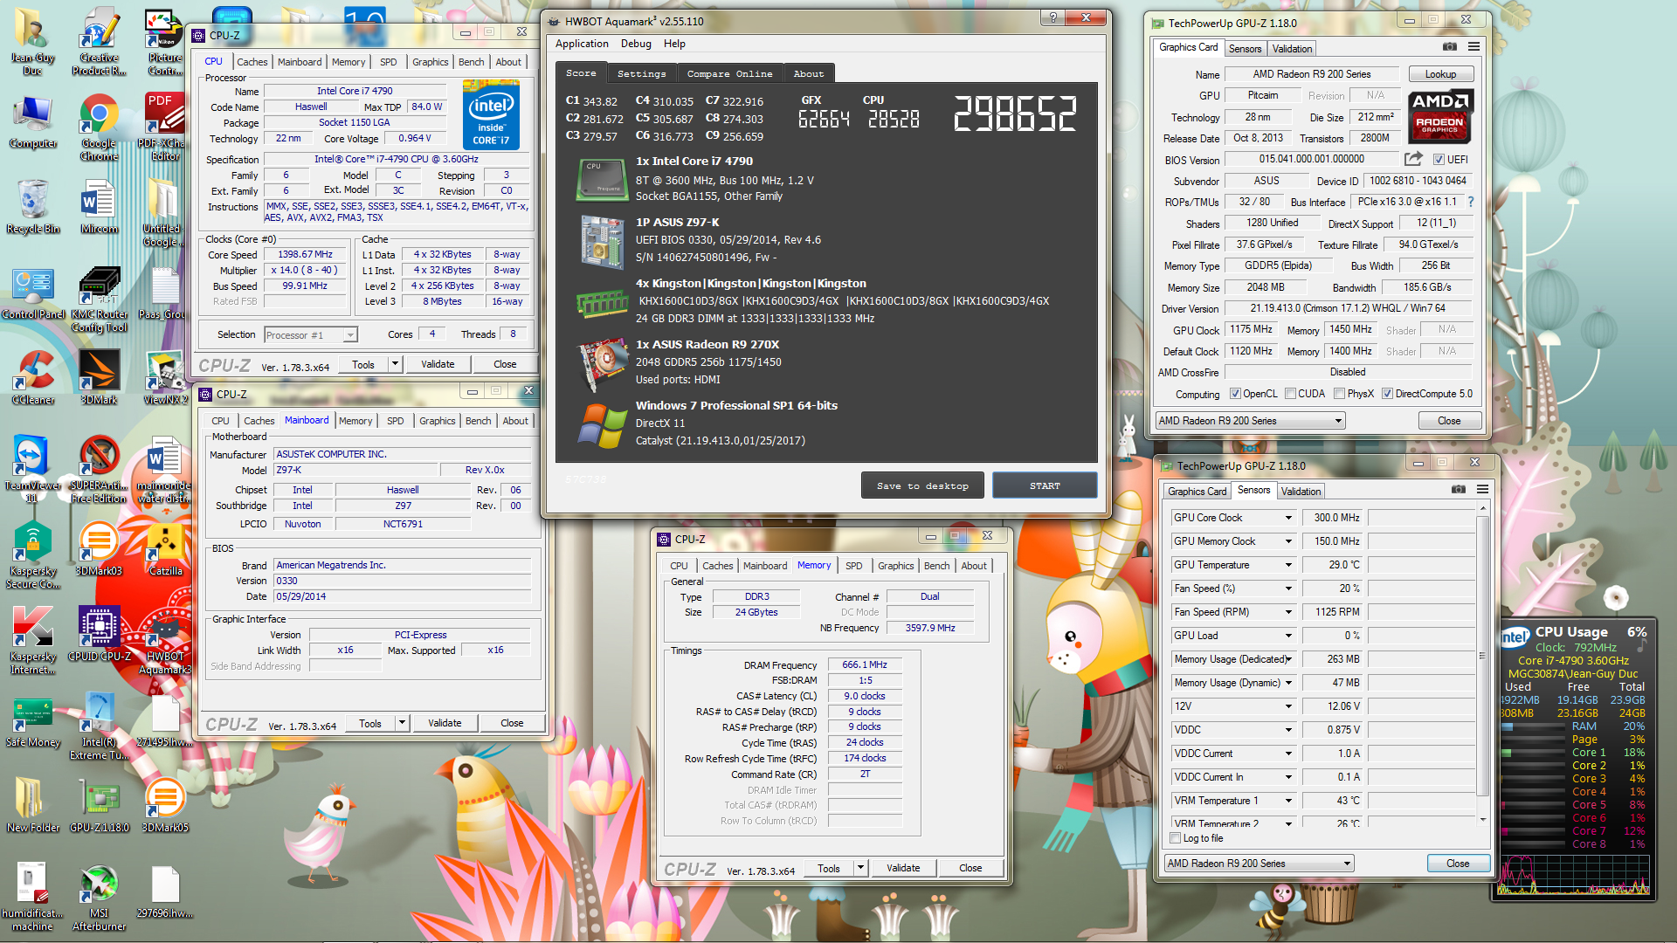Enable the Log to file checkbox

click(1176, 838)
